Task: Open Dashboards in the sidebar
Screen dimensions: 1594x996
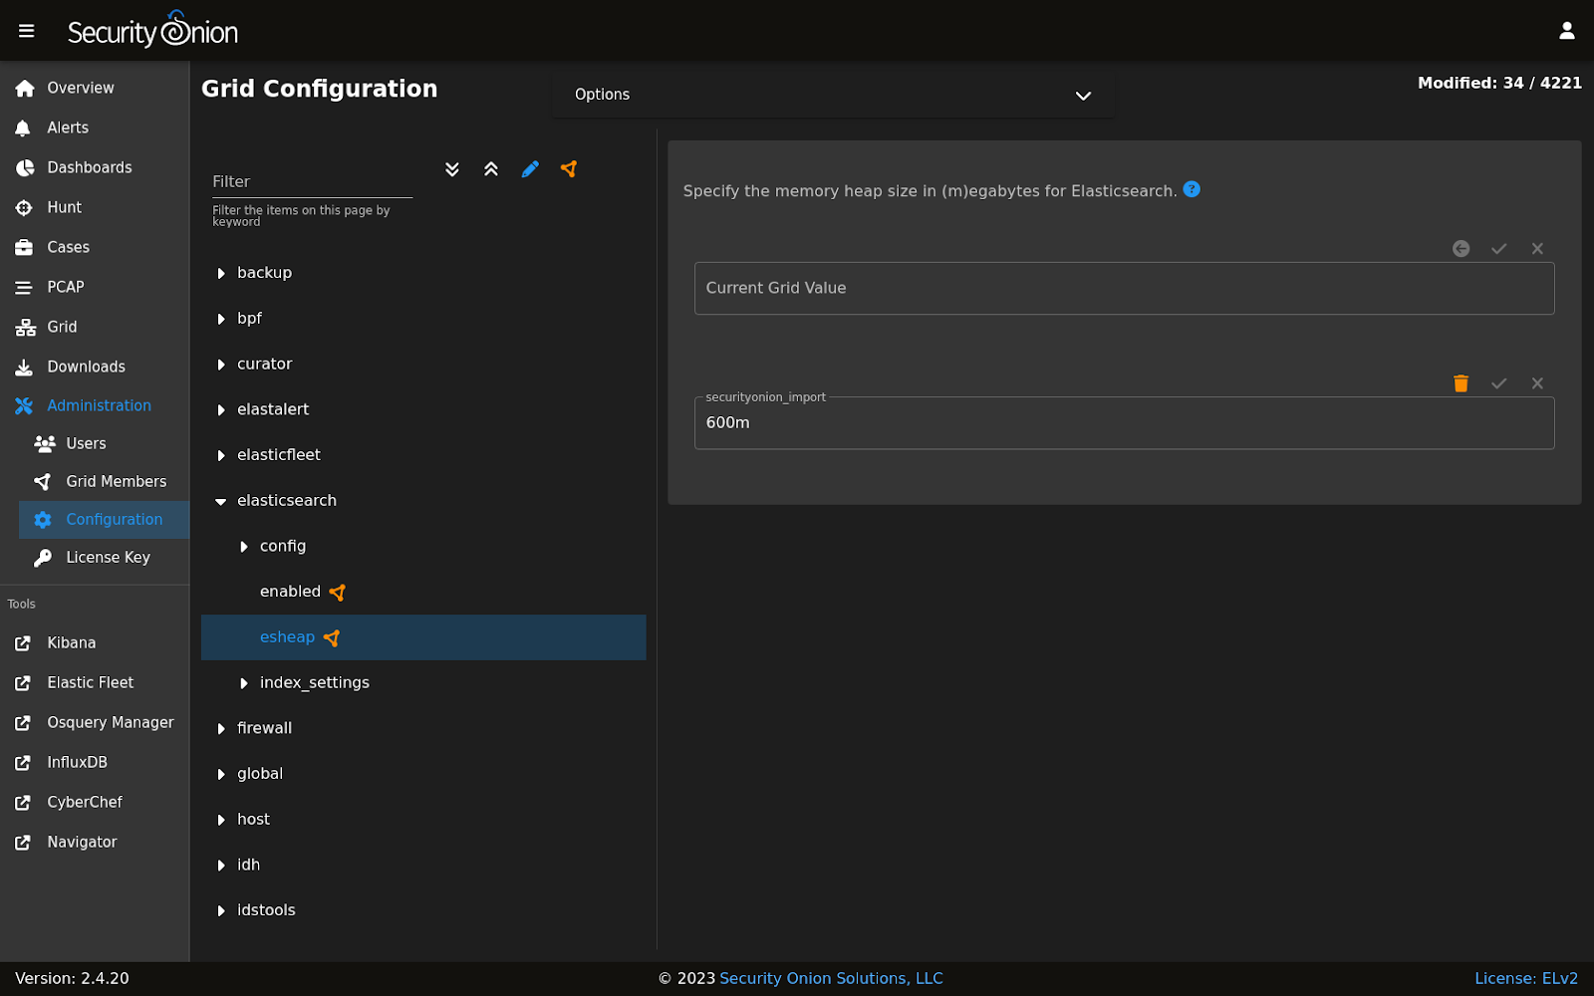Action: [x=95, y=167]
